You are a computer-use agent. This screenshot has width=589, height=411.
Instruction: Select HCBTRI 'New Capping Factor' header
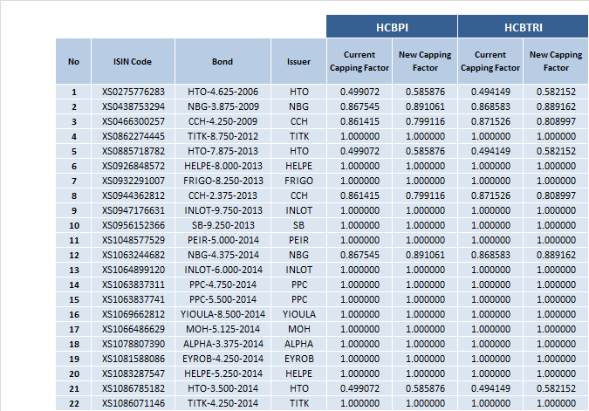[555, 61]
